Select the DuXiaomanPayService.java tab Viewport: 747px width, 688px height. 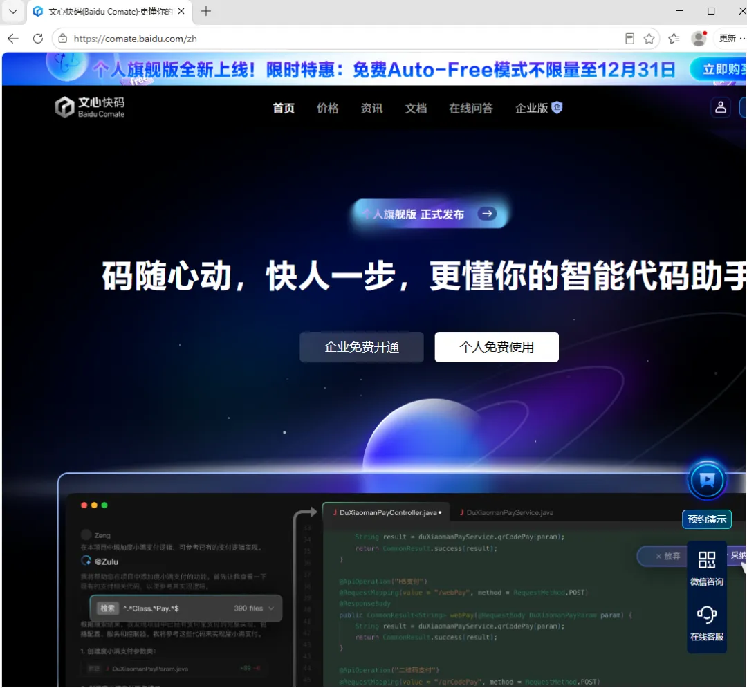(506, 513)
